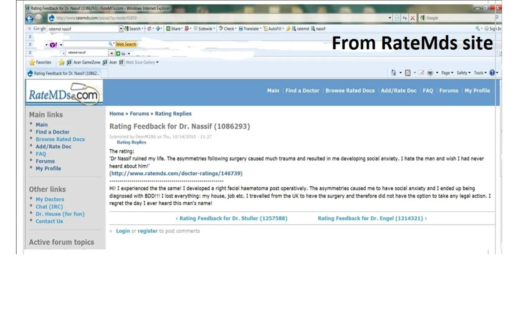The height and width of the screenshot is (322, 516).
Task: Click Find a Doctor in blue navigation bar
Action: (x=302, y=91)
